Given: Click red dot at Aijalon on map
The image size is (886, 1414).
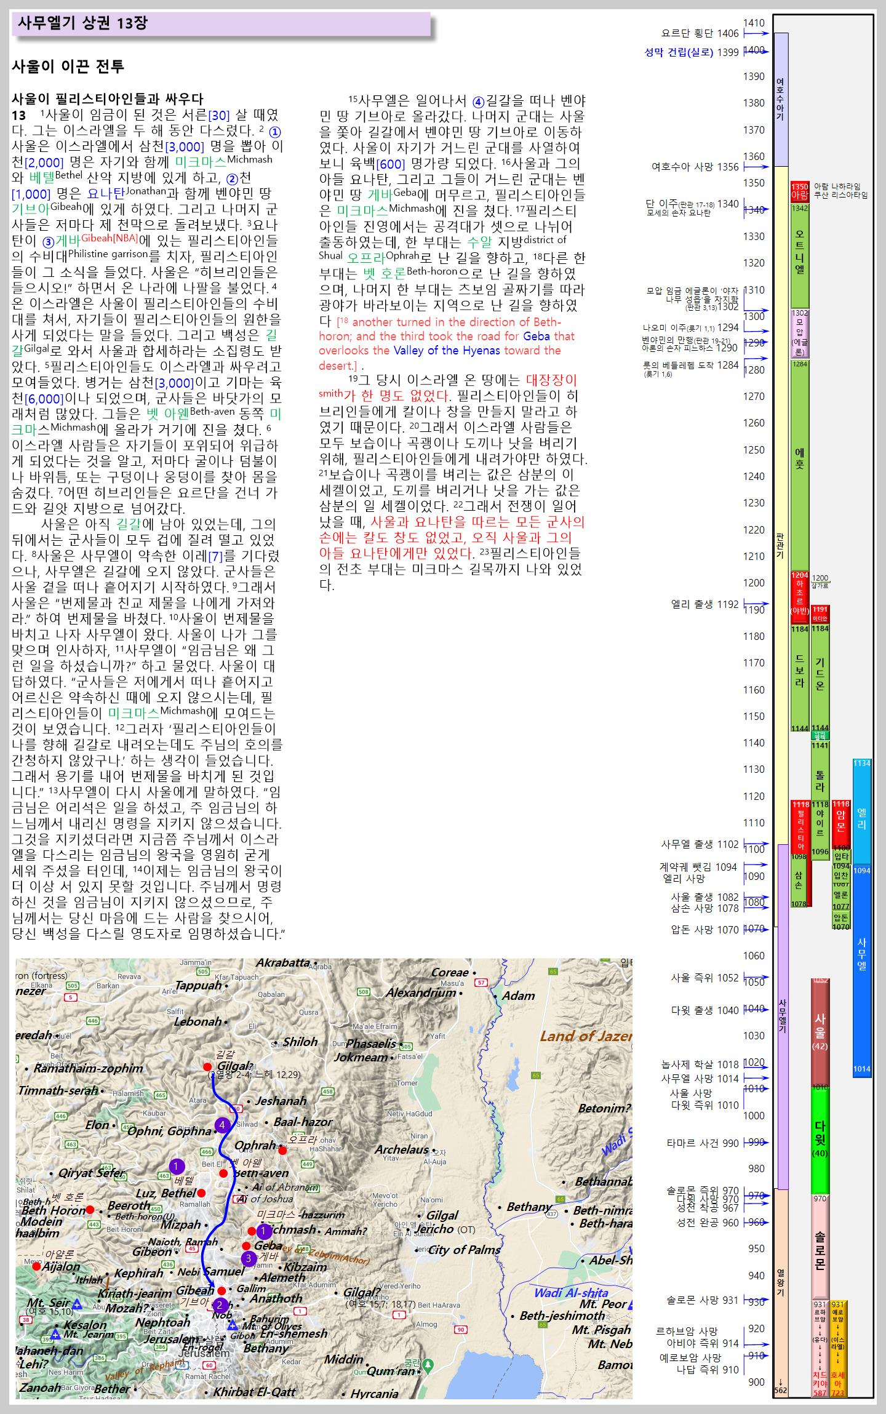Looking at the screenshot, I should [x=36, y=1266].
